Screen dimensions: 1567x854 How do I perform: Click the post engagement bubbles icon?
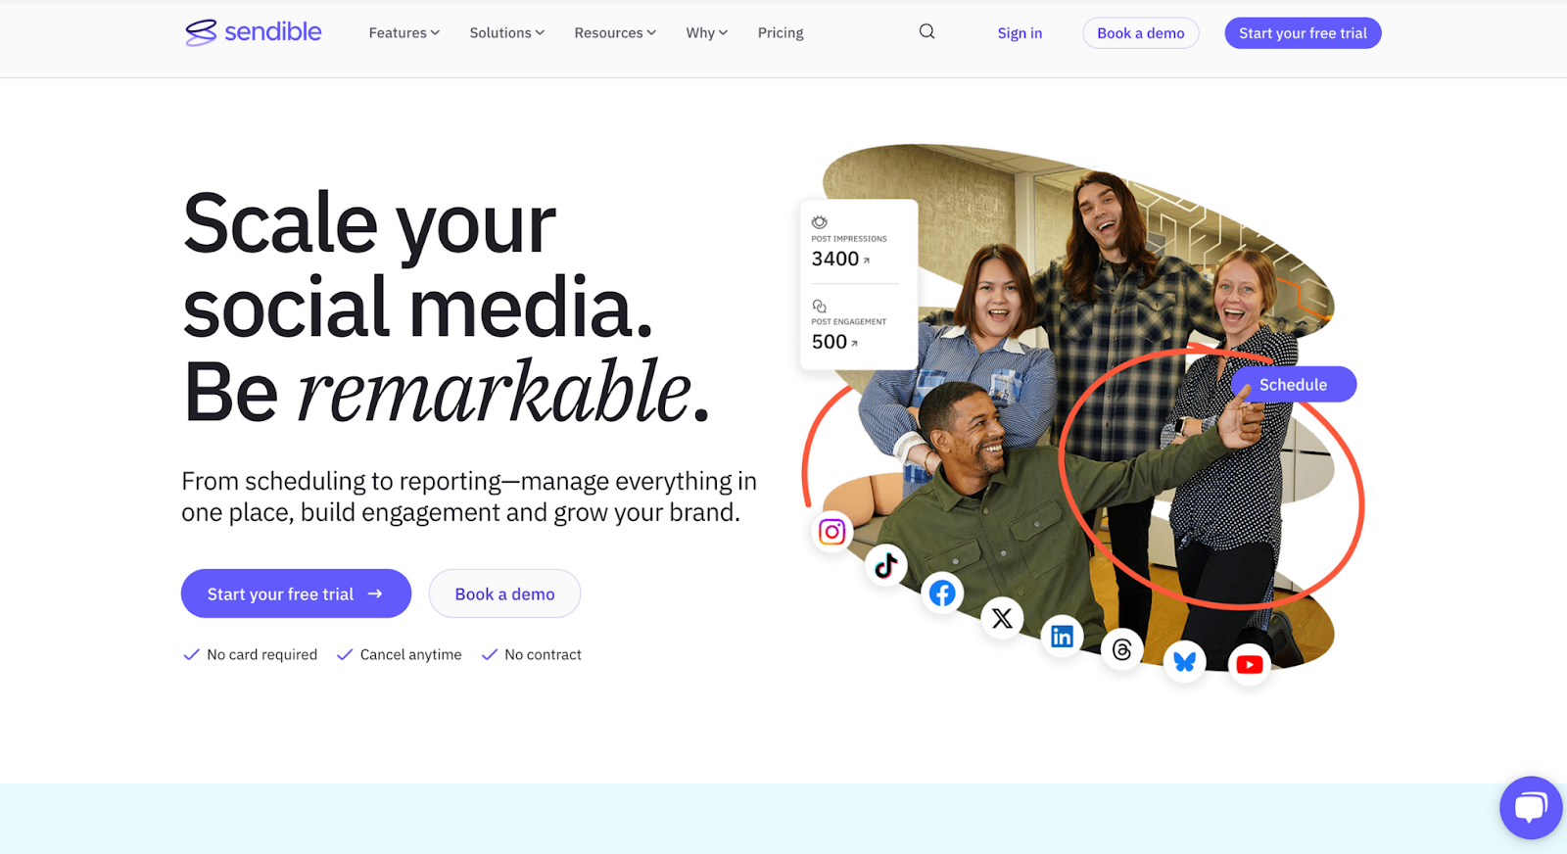click(820, 306)
